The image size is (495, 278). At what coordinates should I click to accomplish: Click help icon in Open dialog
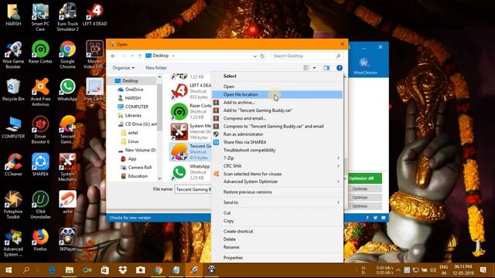pos(340,68)
